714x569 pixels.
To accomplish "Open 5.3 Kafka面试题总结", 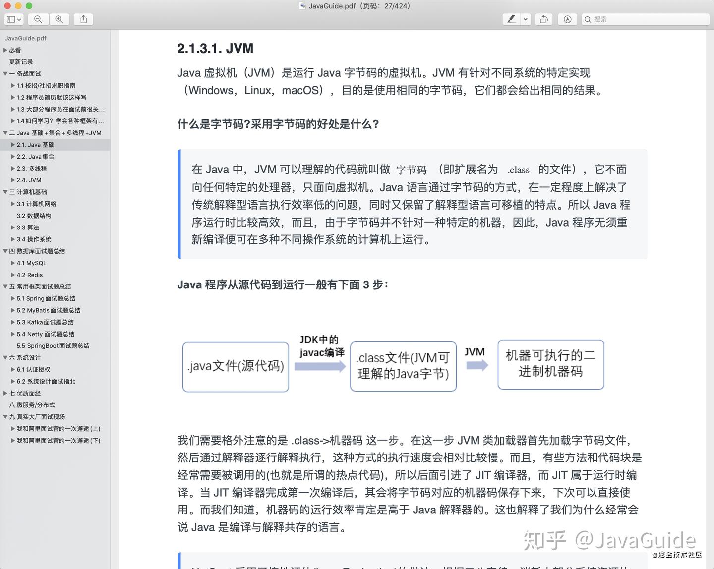I will click(x=45, y=322).
